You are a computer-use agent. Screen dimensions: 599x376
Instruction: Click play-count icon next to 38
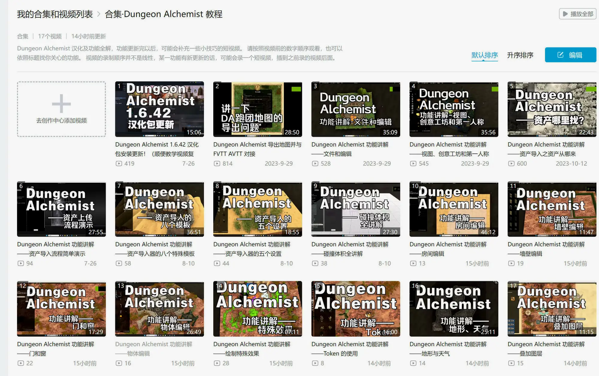[315, 264]
